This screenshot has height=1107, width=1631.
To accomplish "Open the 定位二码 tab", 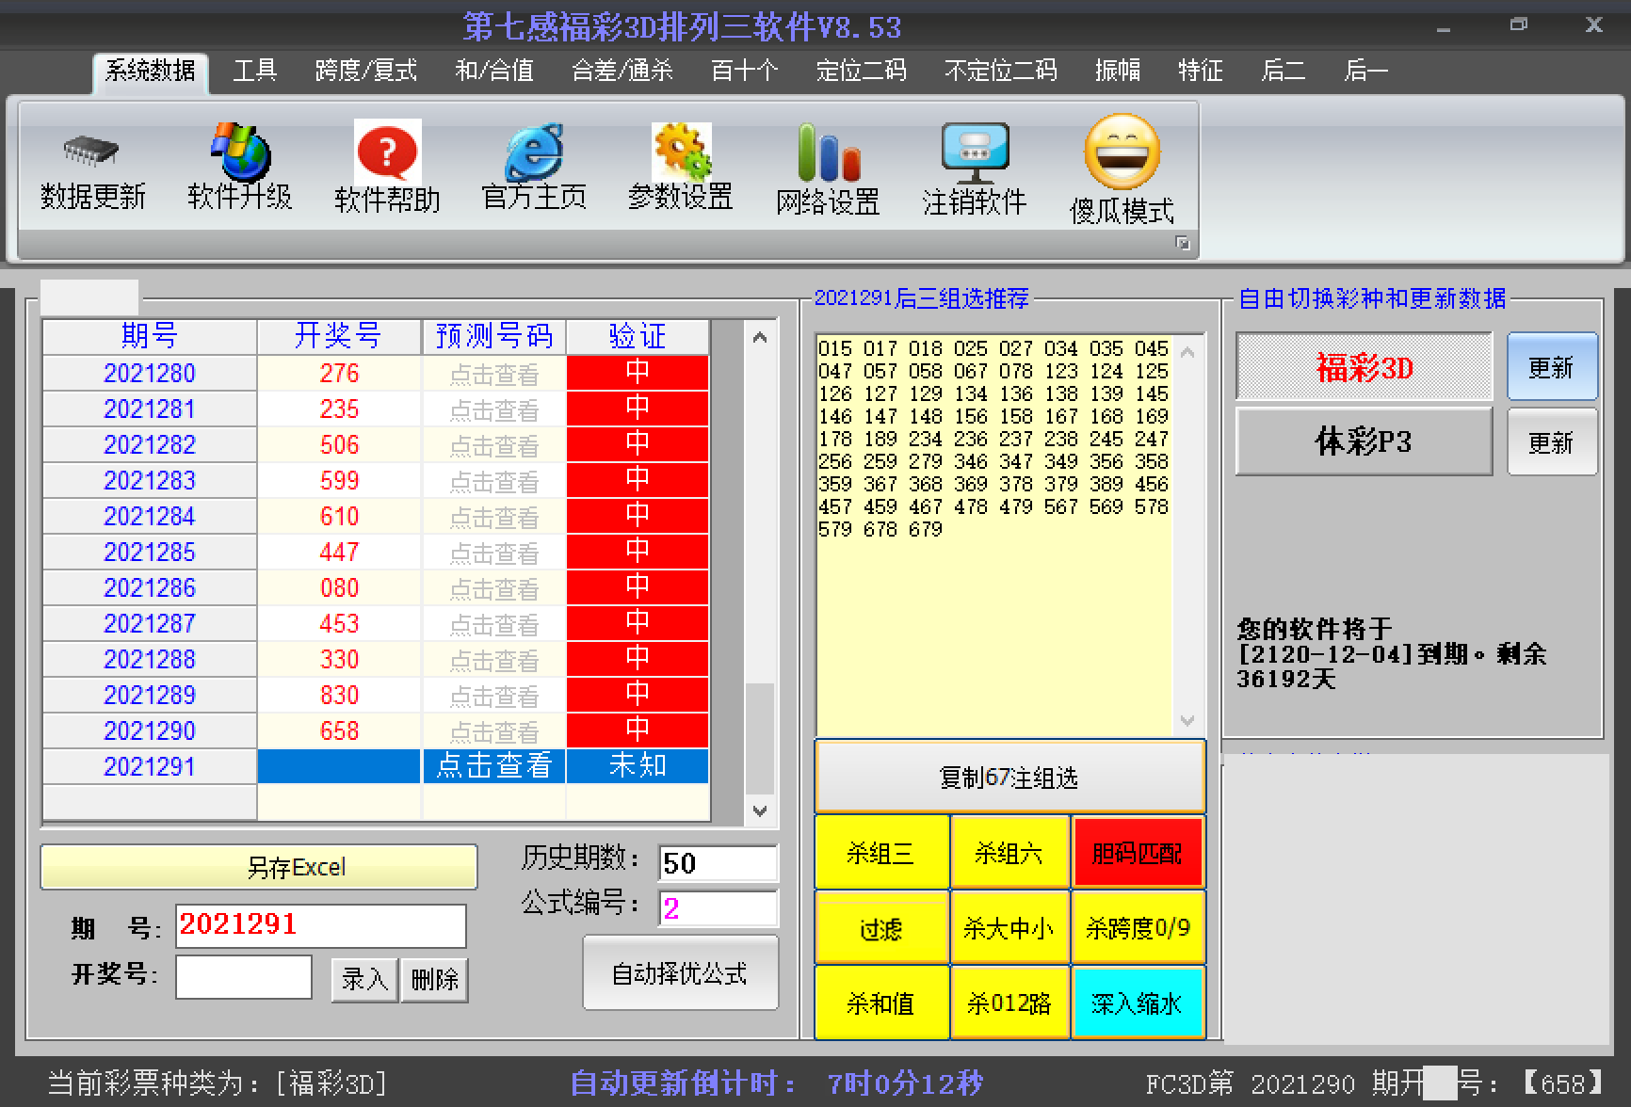I will pos(861,71).
